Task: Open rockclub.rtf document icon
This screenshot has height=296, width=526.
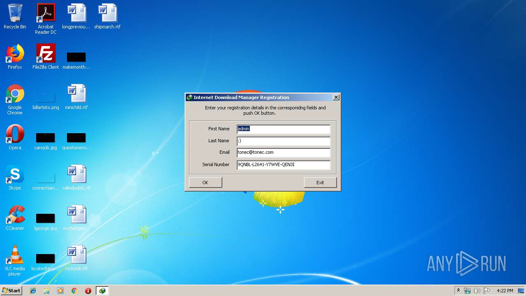Action: coord(76,258)
